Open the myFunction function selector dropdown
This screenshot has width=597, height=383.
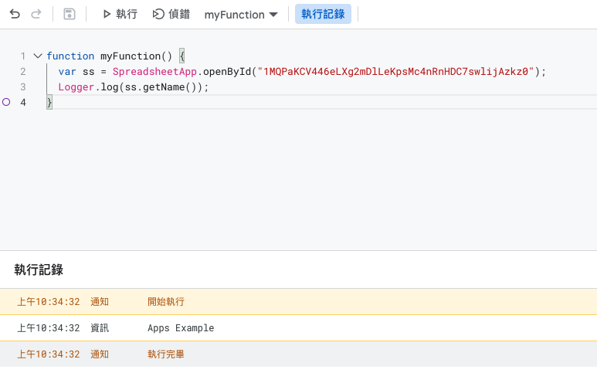pyautogui.click(x=241, y=14)
